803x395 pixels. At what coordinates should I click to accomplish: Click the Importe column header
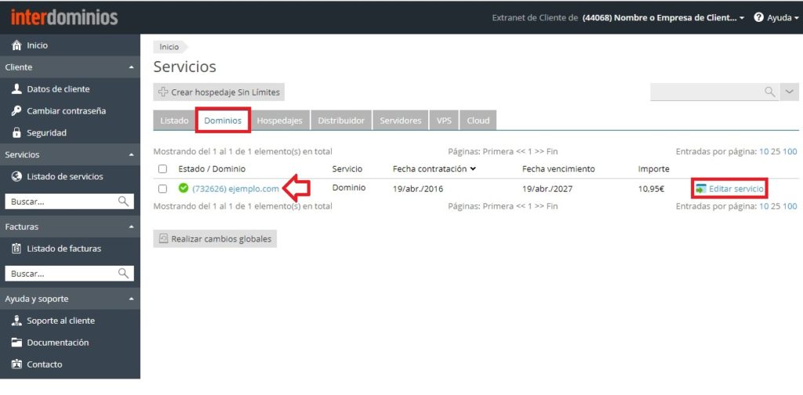pyautogui.click(x=653, y=169)
